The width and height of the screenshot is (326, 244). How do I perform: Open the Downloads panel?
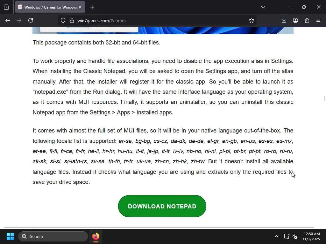[x=284, y=20]
